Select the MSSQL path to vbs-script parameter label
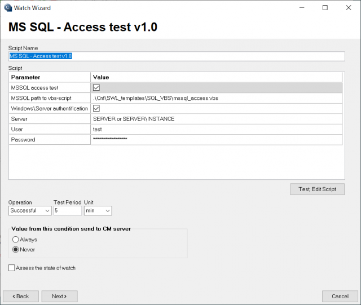Image resolution: width=361 pixels, height=305 pixels. (50, 98)
